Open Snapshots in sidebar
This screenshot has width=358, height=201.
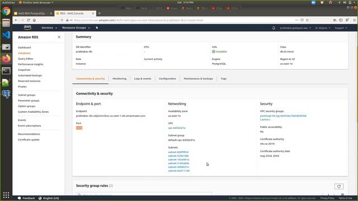pyautogui.click(x=24, y=70)
